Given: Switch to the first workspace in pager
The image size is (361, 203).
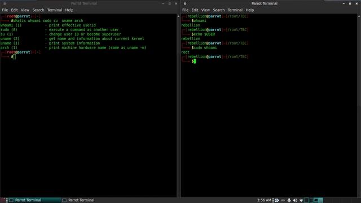Looking at the screenshot, I should (x=306, y=200).
